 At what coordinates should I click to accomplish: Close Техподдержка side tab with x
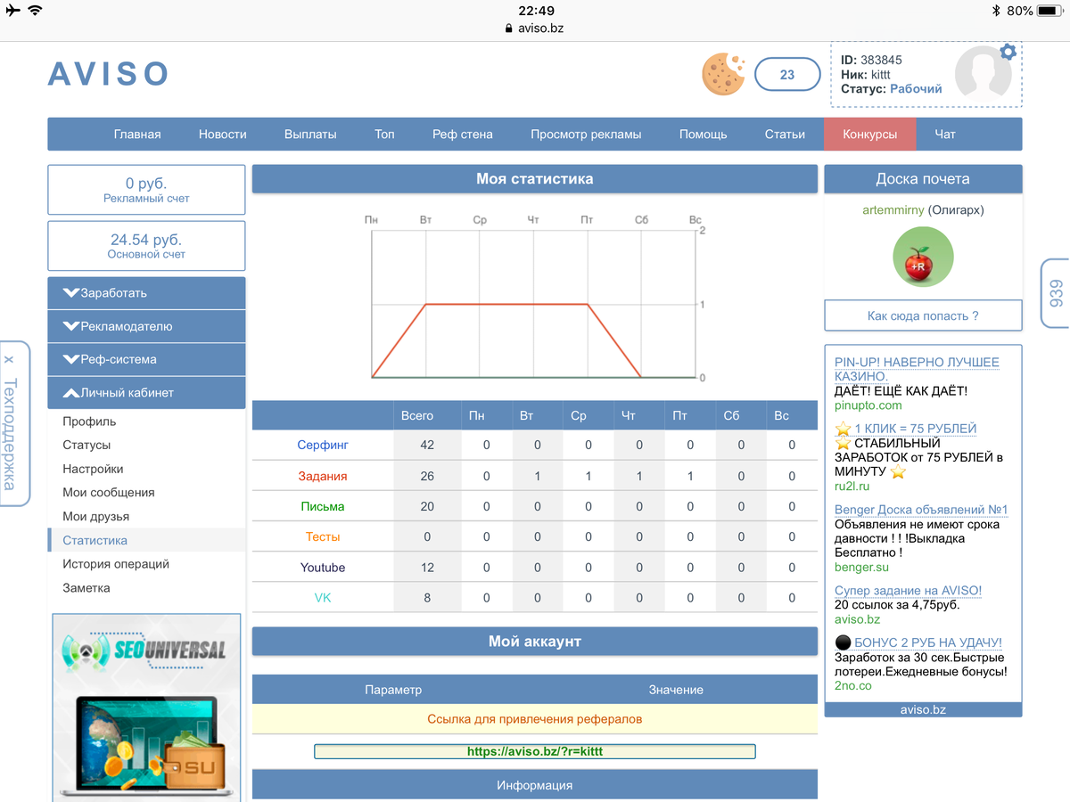click(x=9, y=360)
